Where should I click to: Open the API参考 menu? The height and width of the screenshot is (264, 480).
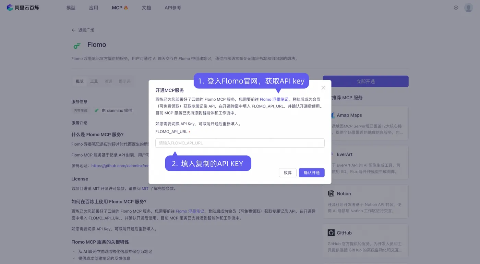click(173, 8)
